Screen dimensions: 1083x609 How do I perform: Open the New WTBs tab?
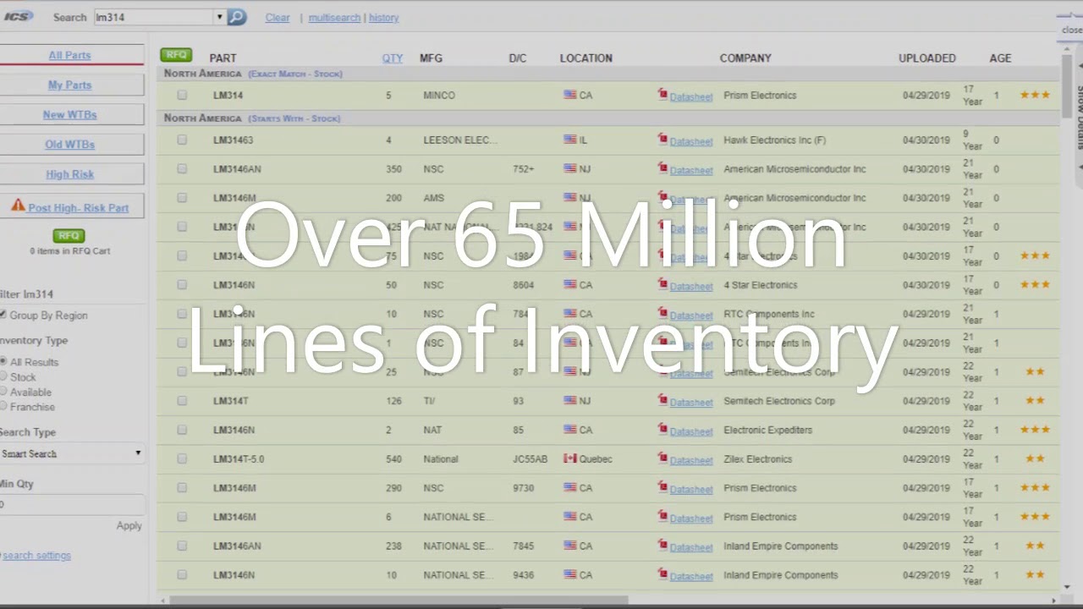70,114
